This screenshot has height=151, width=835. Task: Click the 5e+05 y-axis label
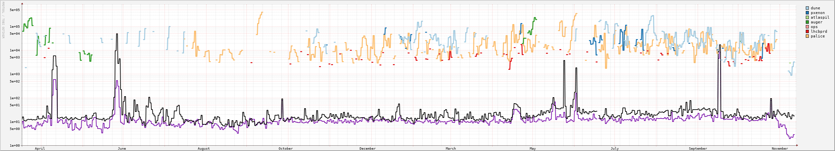15,10
